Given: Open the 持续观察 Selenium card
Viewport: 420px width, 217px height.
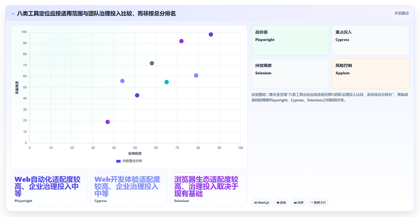Looking at the screenshot, I should tap(290, 74).
